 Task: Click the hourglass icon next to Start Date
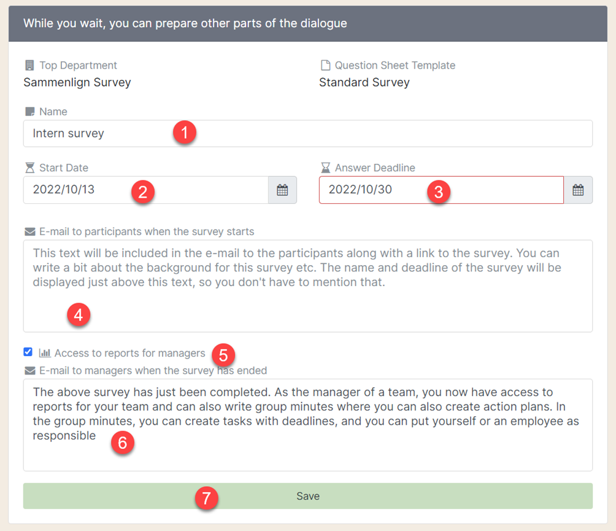[x=29, y=167]
